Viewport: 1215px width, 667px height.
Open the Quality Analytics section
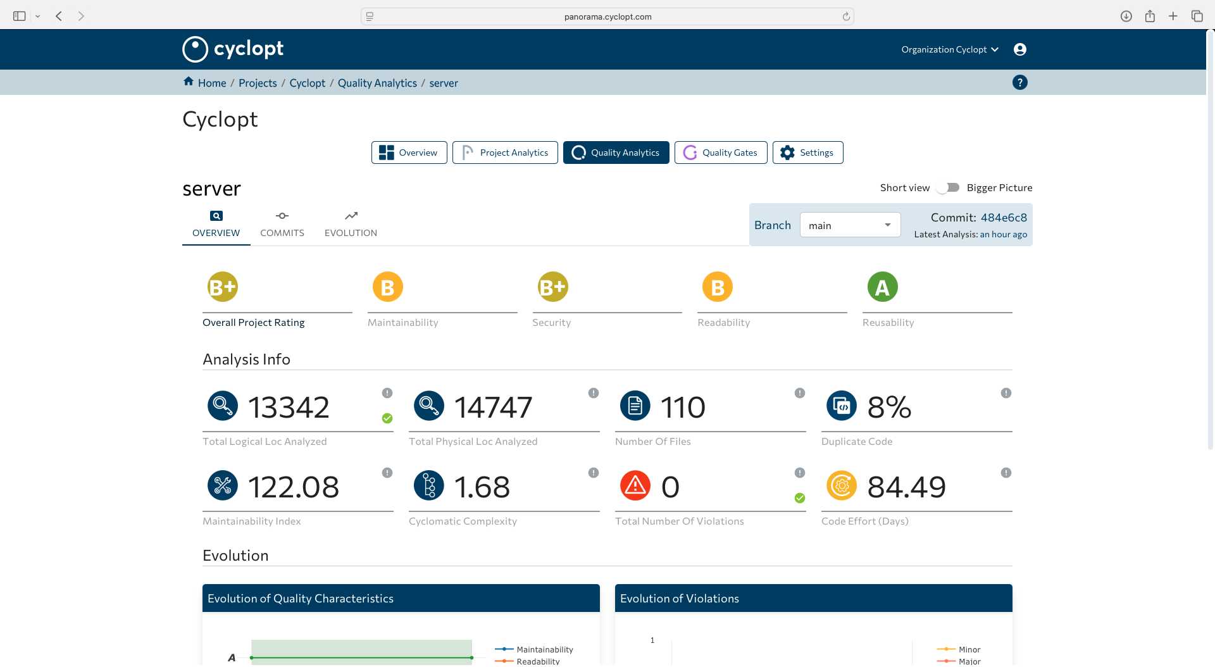point(616,153)
